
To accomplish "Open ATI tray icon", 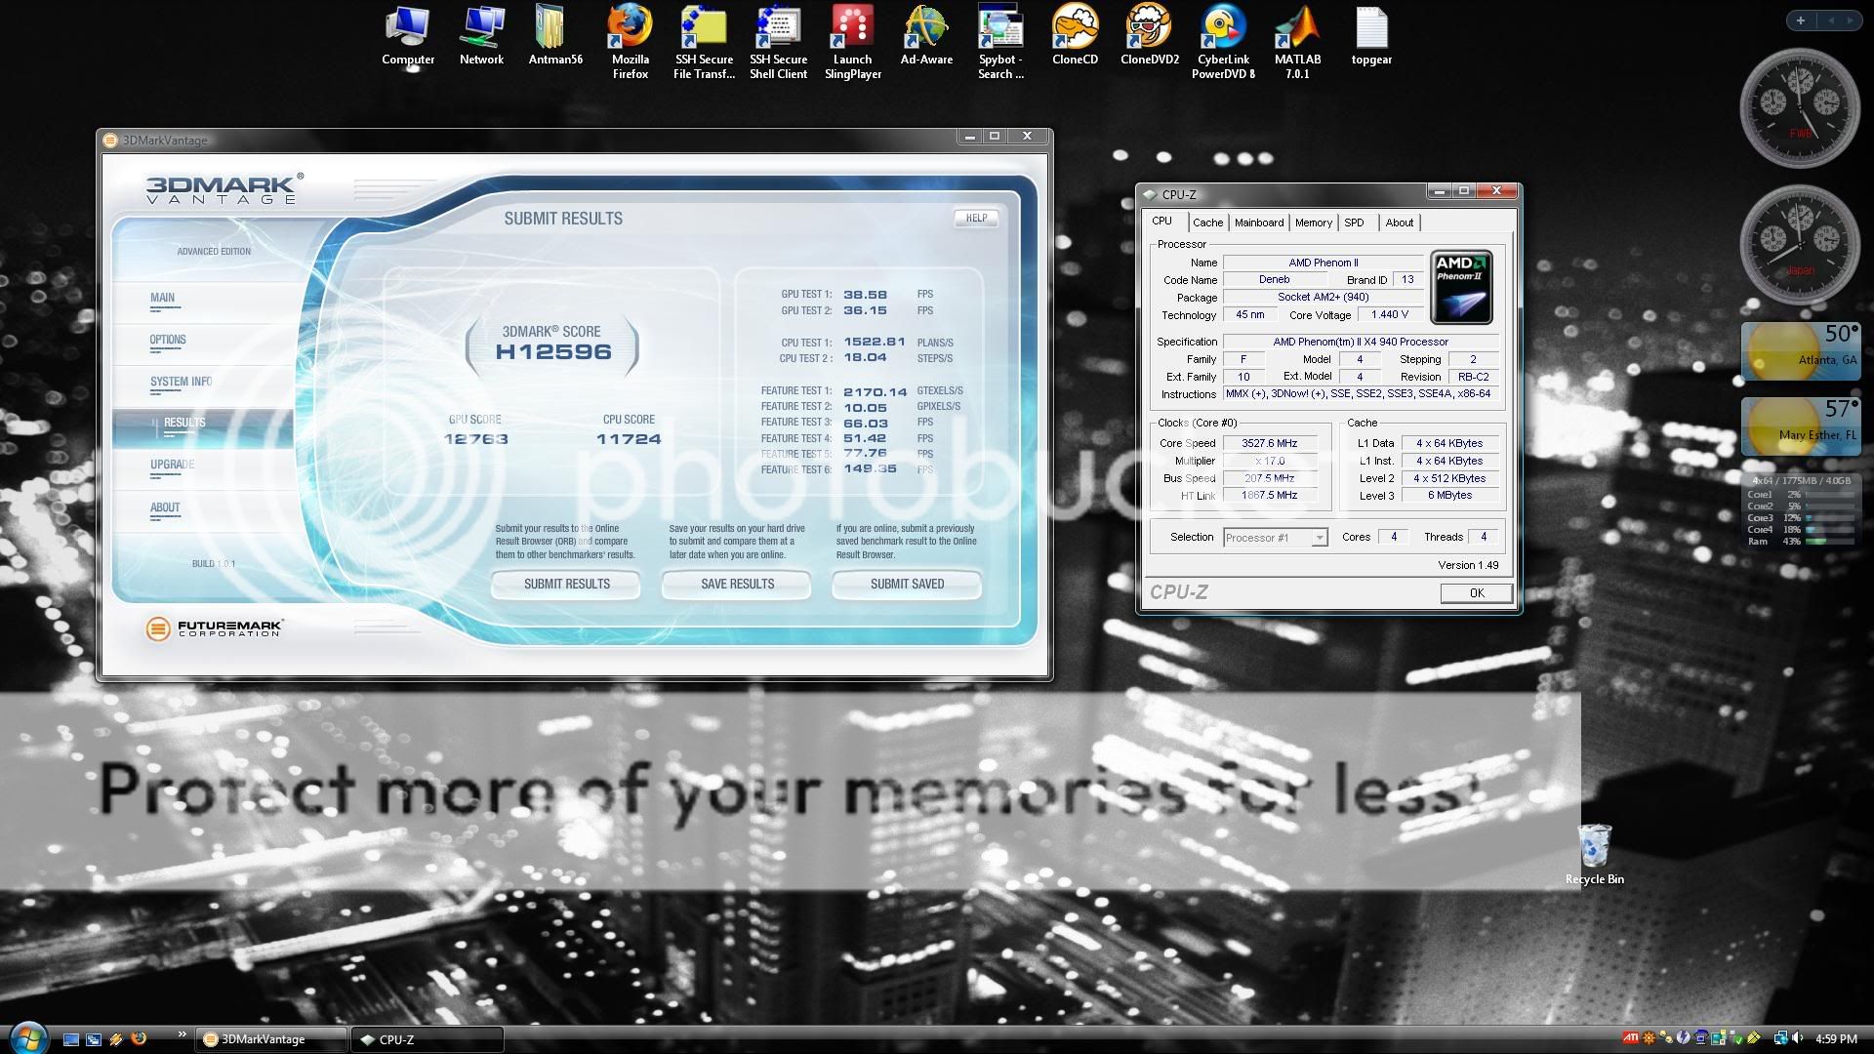I will click(1631, 1038).
